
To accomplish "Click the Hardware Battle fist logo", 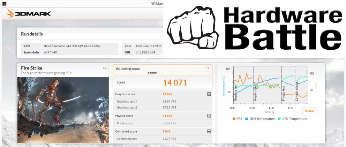I will pyautogui.click(x=193, y=29).
